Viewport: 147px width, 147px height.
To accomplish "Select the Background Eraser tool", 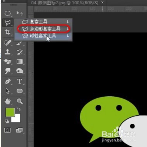I will click(8, 62).
